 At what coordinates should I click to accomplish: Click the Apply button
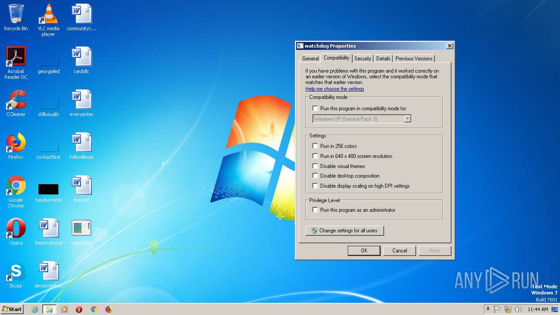coord(434,251)
